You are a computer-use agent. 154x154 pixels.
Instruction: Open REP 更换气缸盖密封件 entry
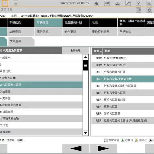[x=123, y=100]
